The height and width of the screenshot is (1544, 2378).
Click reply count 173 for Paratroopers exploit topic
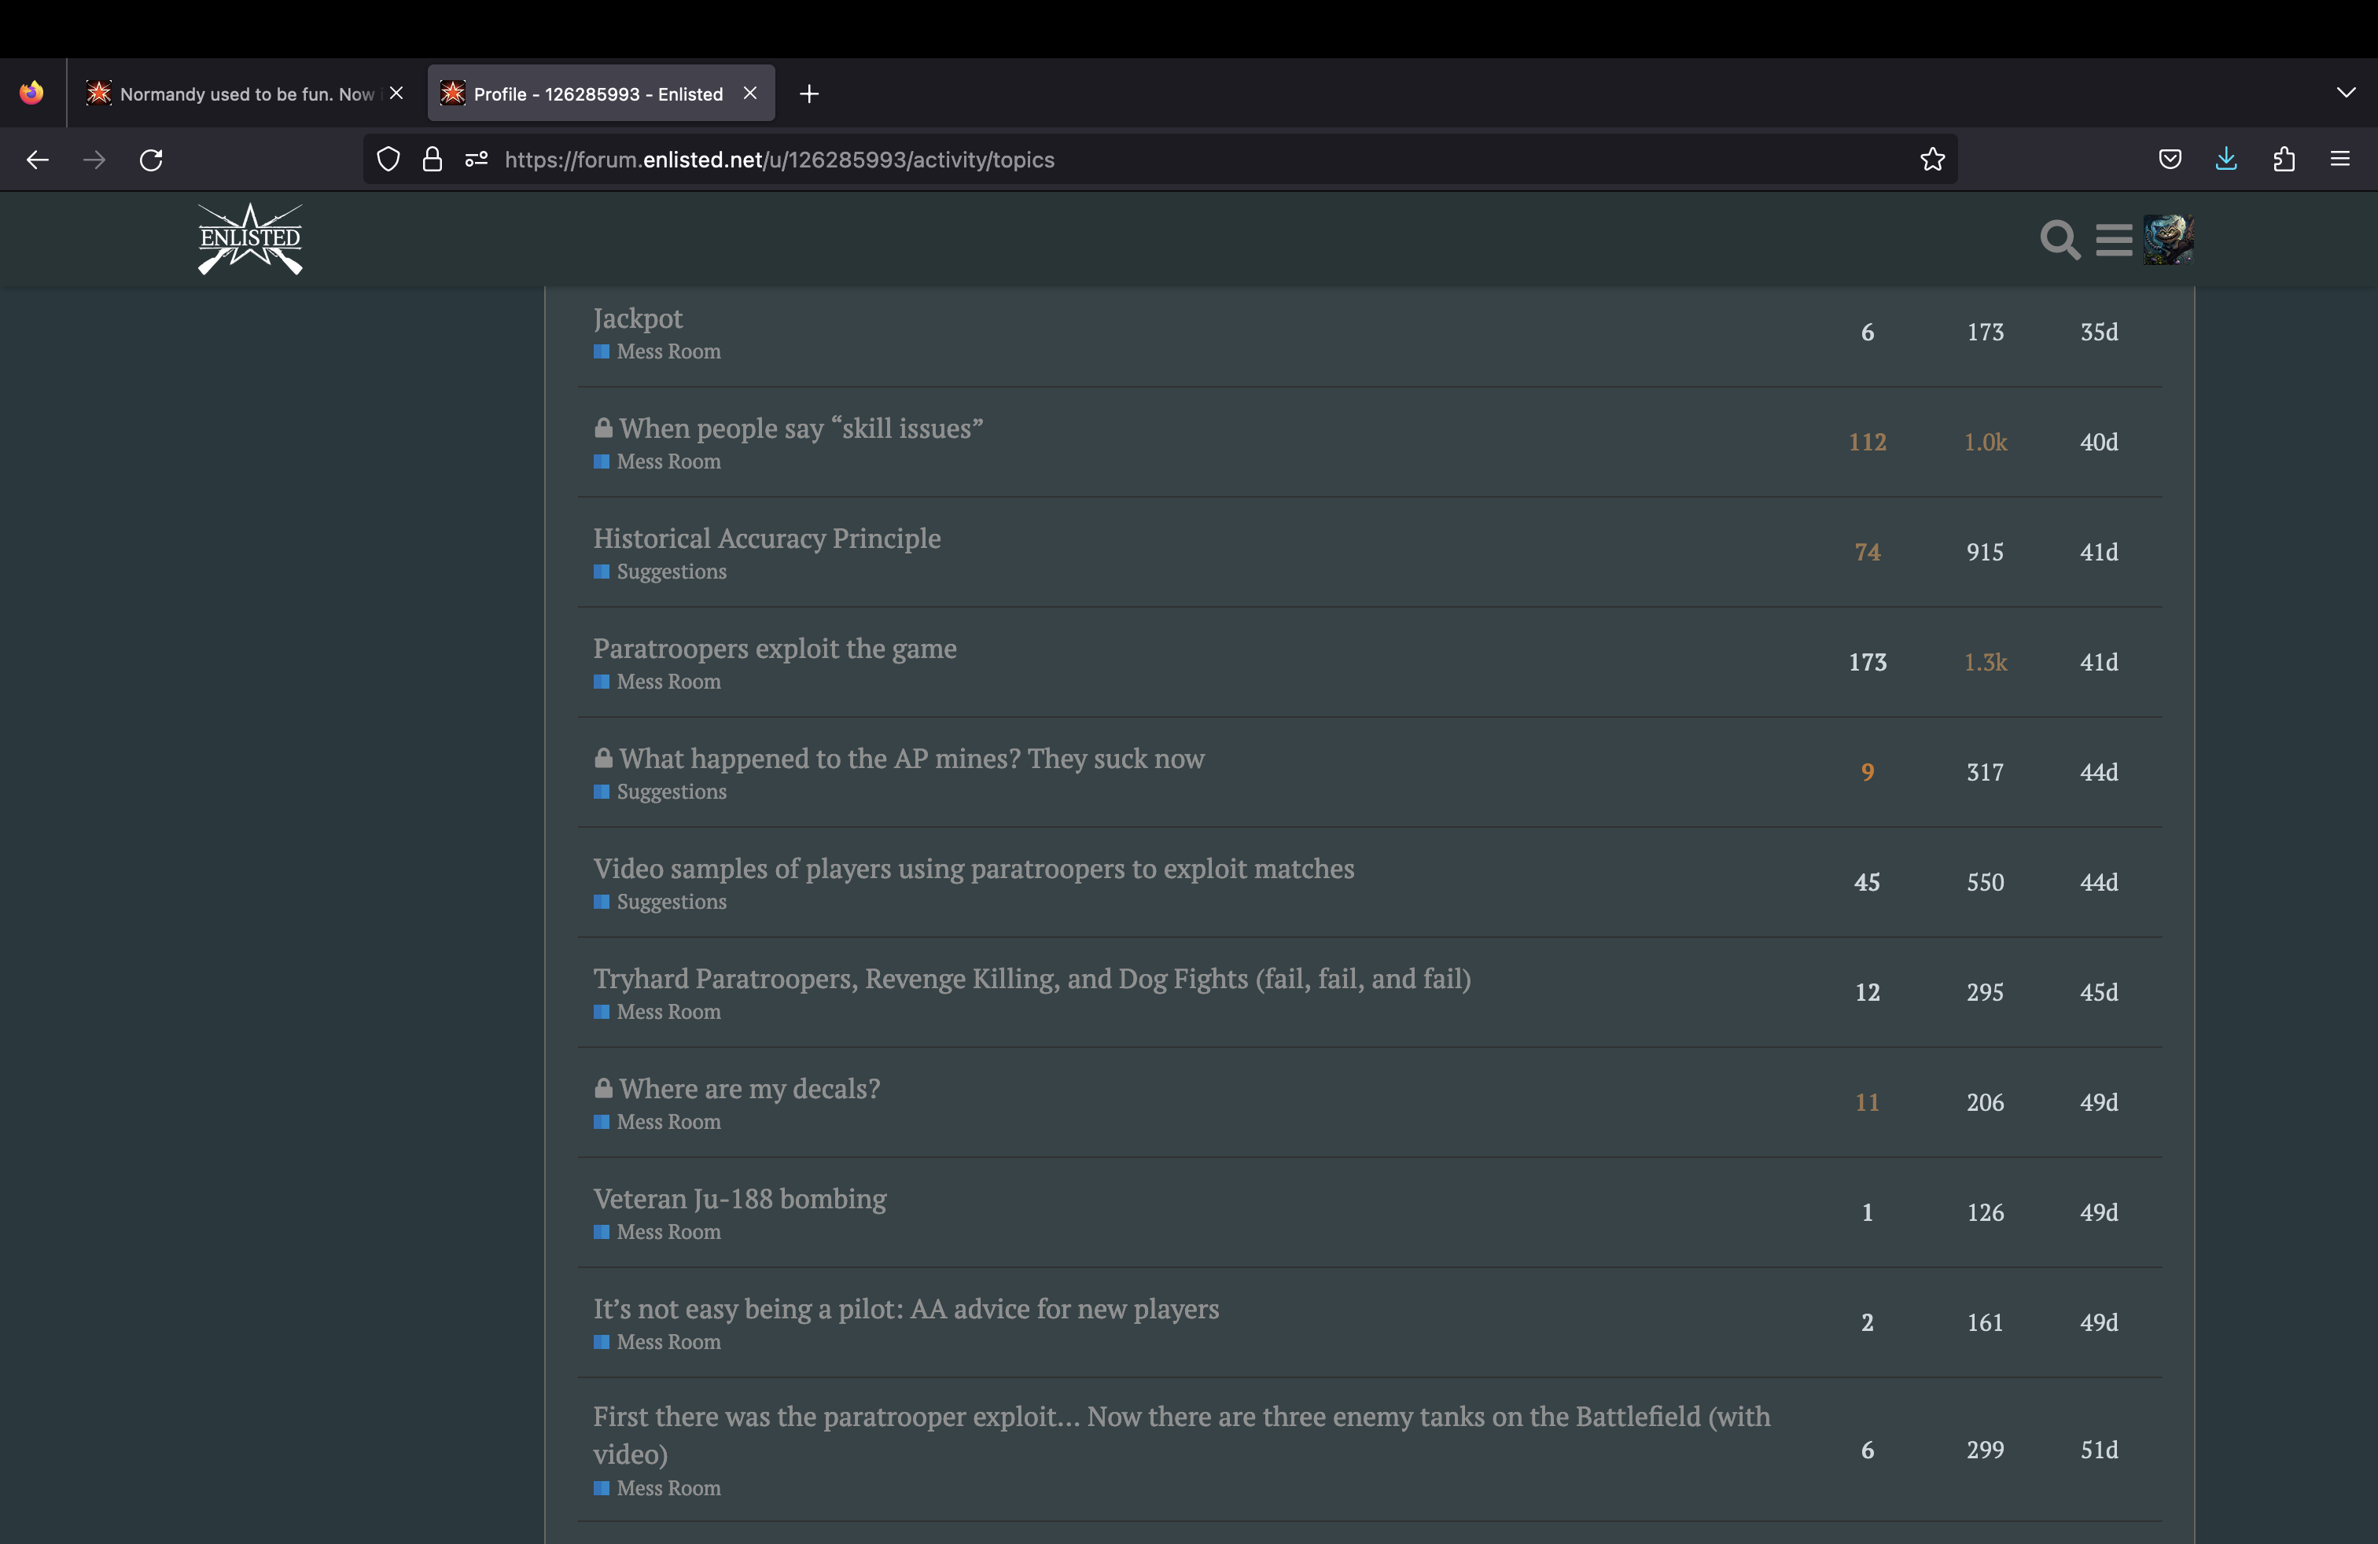pos(1868,662)
